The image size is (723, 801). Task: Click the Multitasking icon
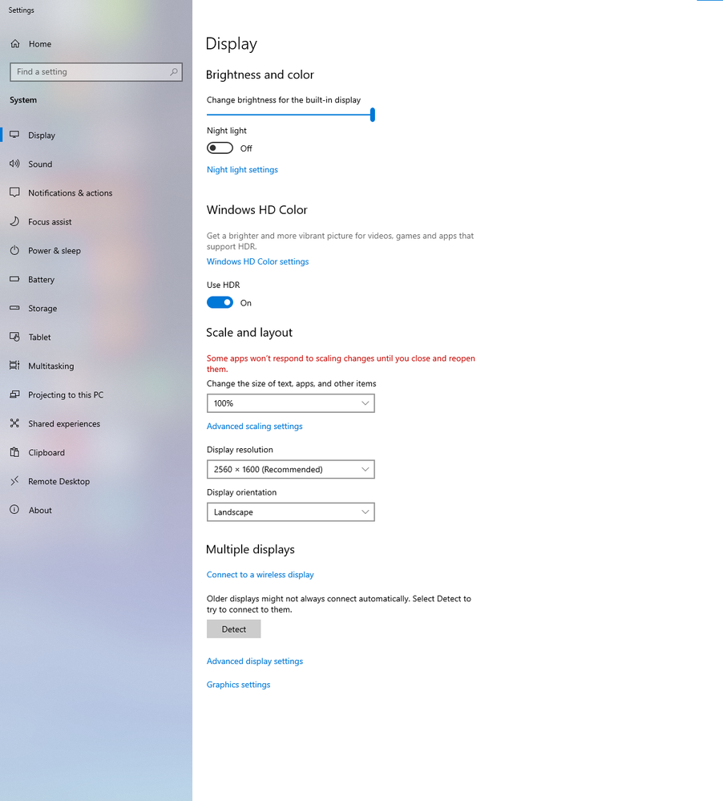14,366
